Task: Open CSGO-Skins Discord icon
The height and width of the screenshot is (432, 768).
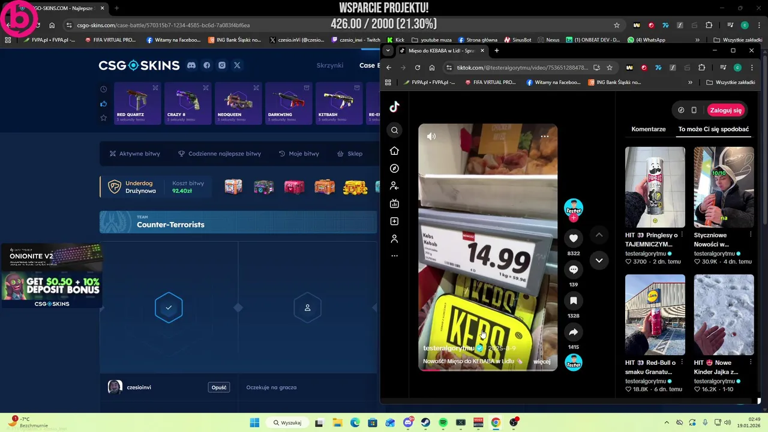Action: point(191,65)
